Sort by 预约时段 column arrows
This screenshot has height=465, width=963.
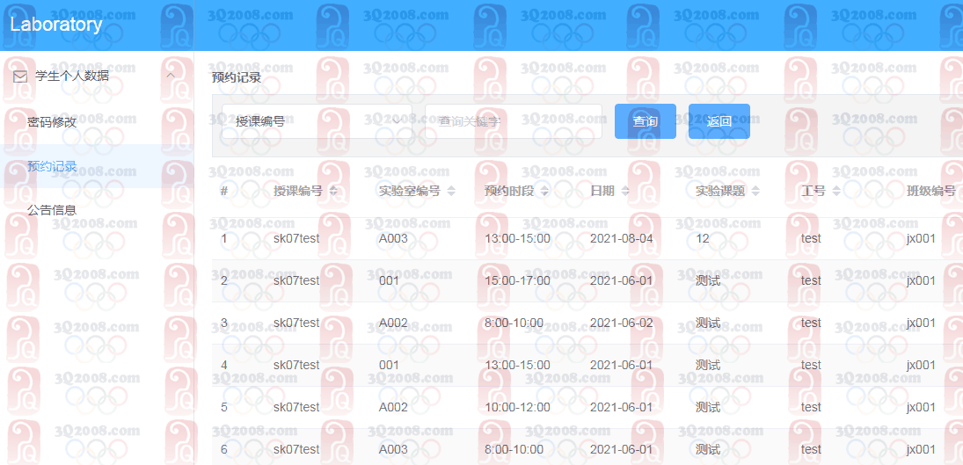tap(544, 192)
